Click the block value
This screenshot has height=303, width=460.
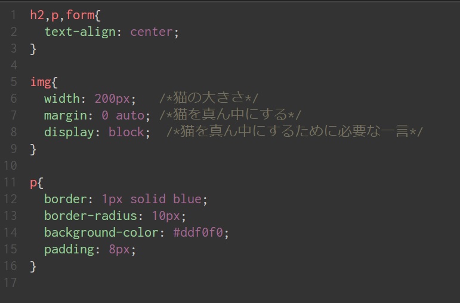point(126,132)
